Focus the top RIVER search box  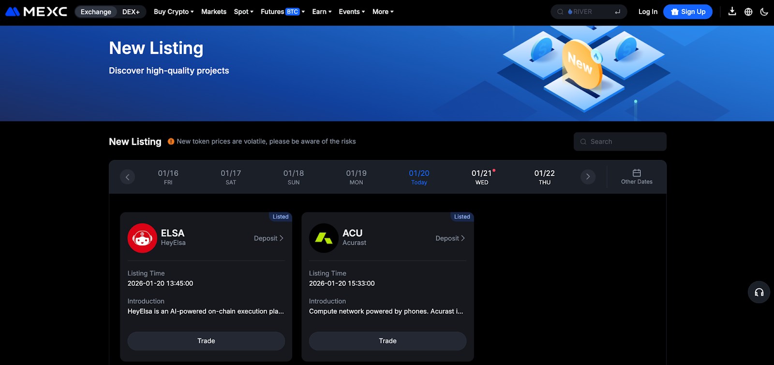[589, 12]
